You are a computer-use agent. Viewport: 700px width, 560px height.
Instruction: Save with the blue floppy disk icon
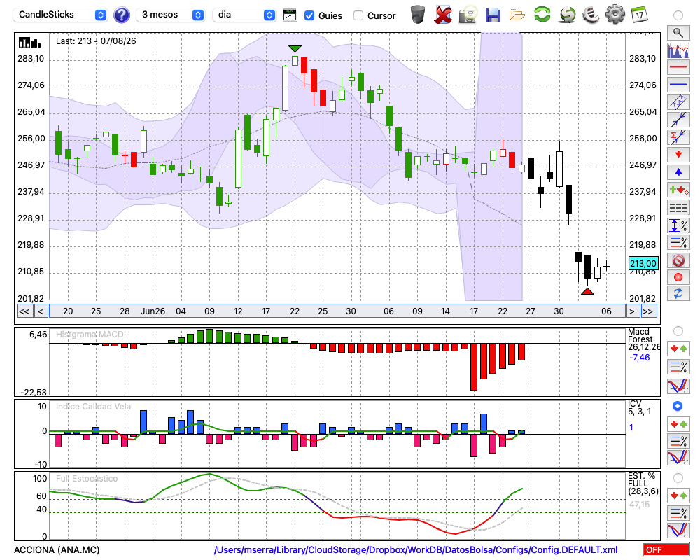click(x=492, y=15)
